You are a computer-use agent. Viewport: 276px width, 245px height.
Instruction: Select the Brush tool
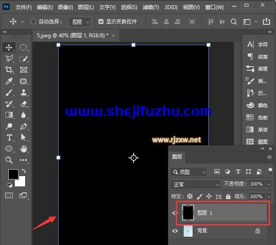tap(9, 92)
